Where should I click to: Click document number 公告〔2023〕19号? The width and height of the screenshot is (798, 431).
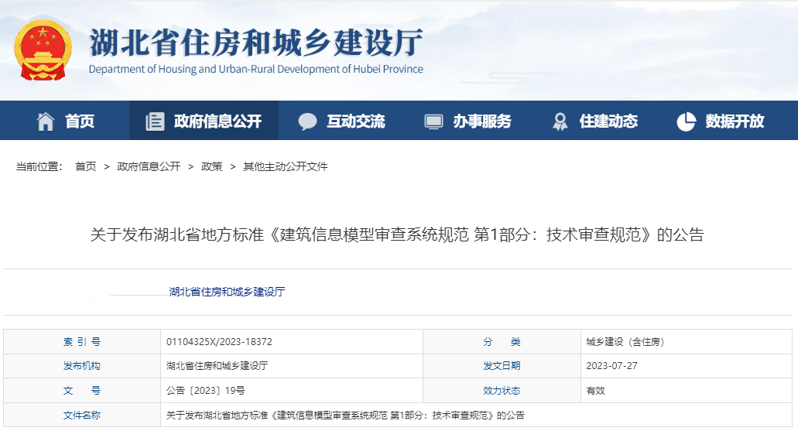pos(206,391)
